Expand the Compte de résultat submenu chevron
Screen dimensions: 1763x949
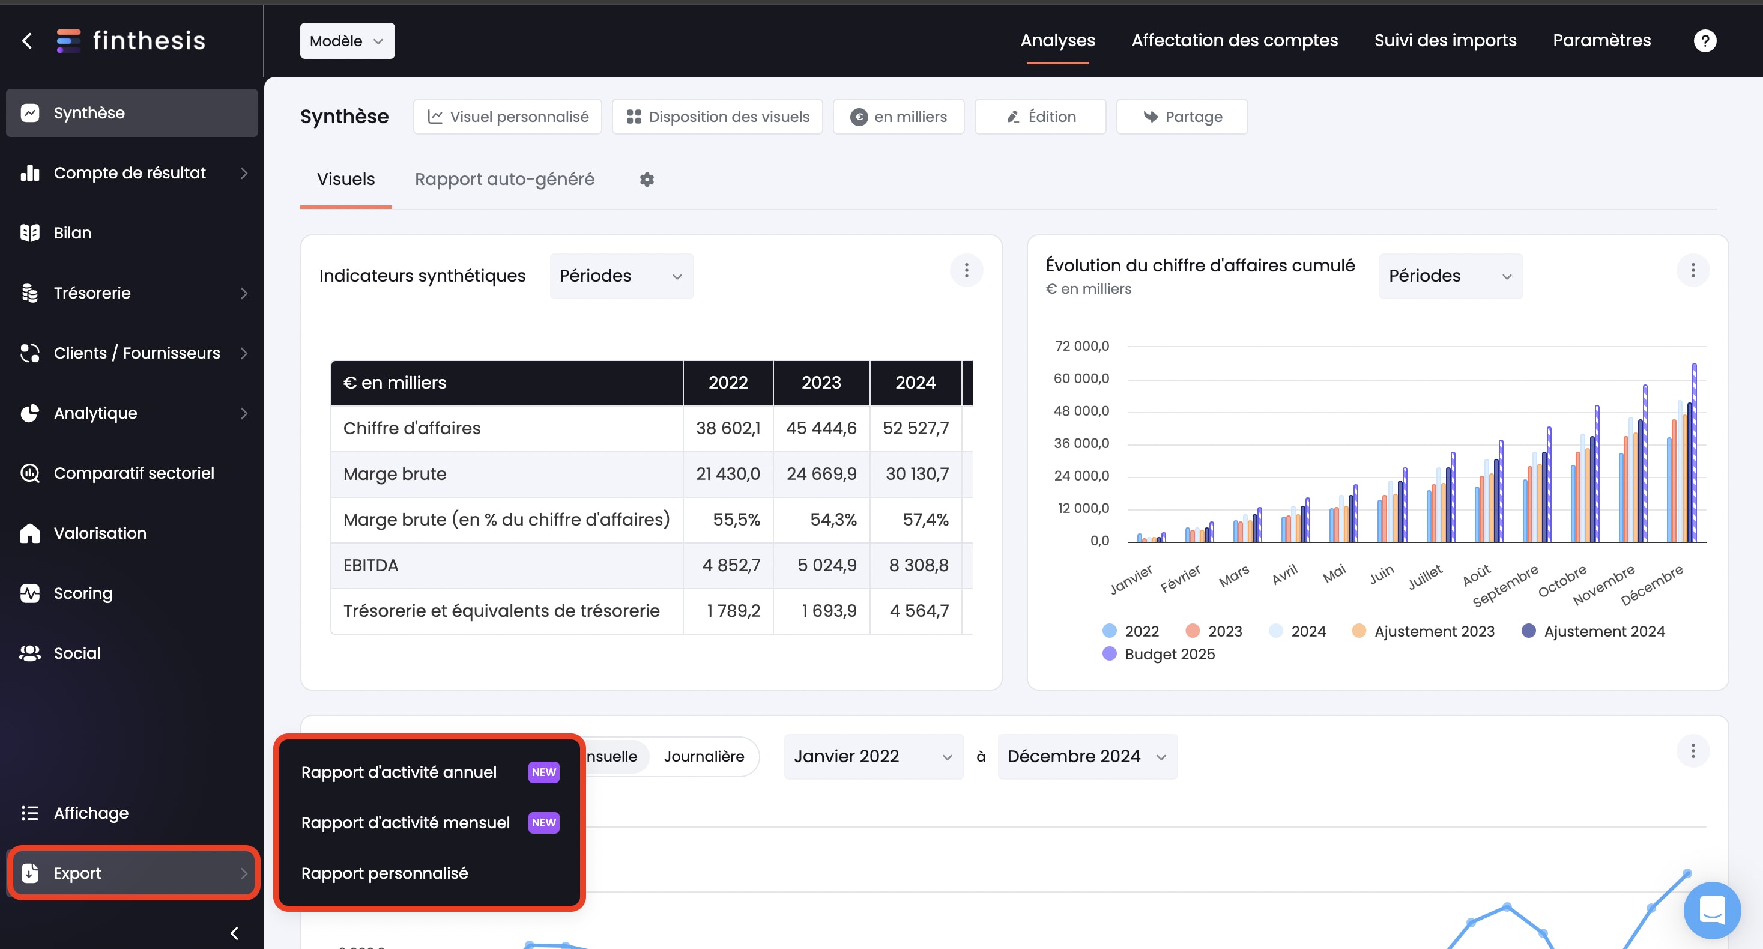(x=244, y=173)
